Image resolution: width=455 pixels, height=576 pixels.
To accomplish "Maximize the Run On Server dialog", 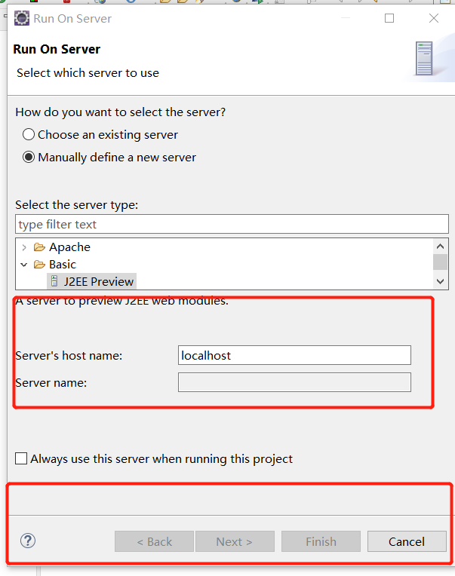I will point(389,18).
